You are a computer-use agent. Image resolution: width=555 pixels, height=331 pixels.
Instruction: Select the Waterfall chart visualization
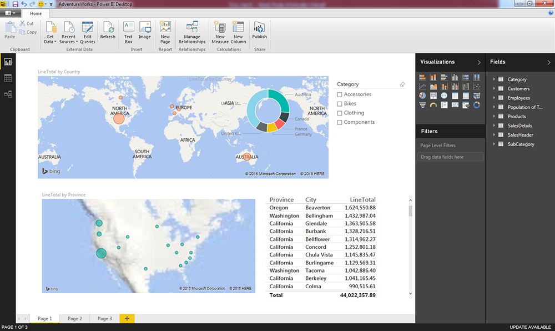point(466,87)
